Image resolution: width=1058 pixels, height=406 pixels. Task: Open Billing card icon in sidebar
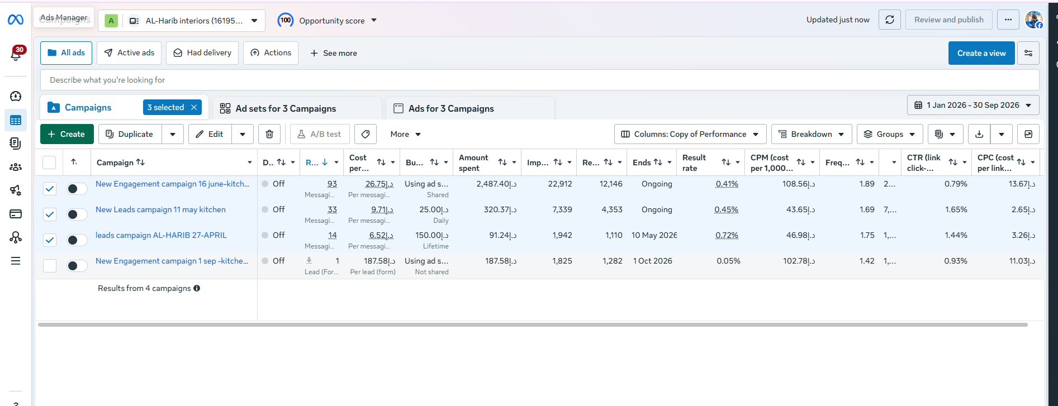(x=16, y=214)
